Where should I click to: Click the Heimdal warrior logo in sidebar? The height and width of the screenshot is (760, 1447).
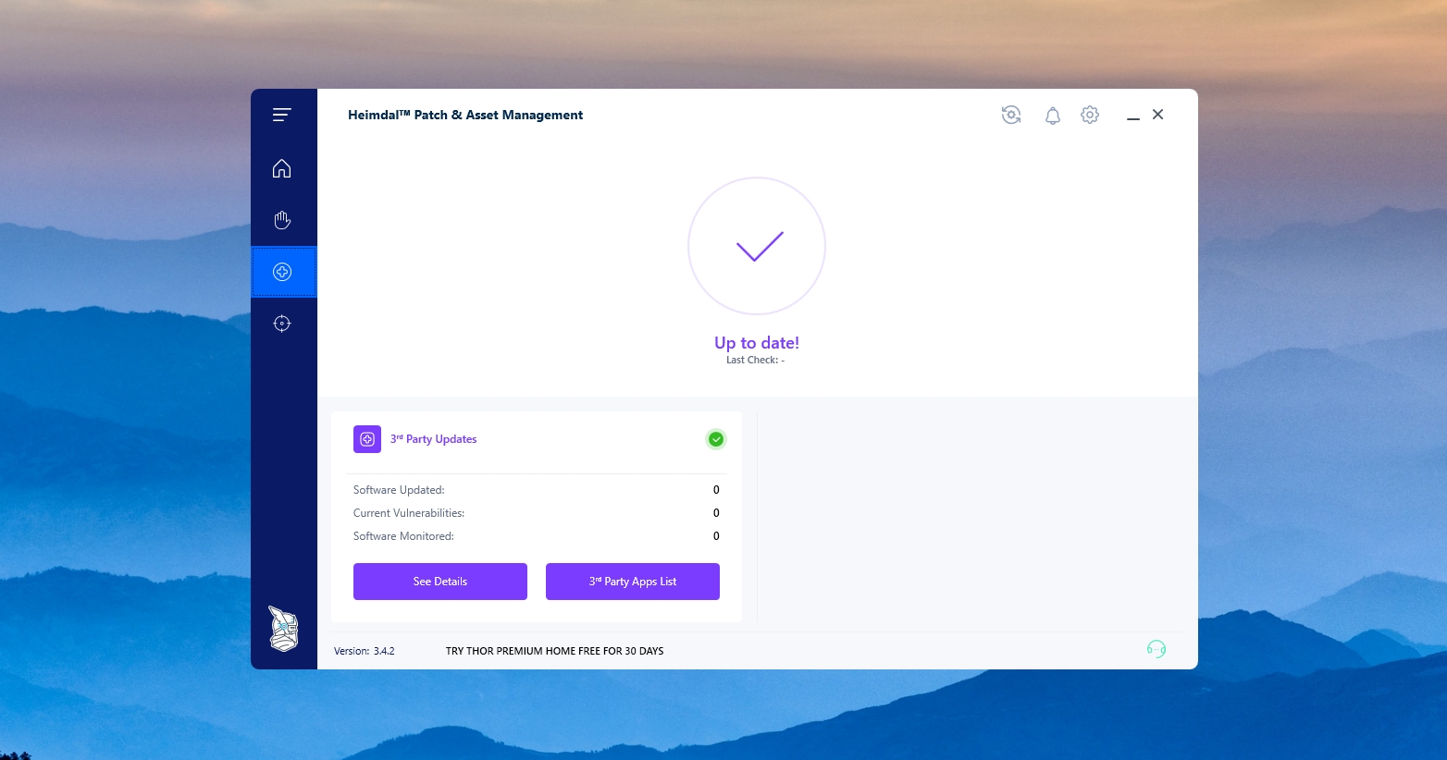(x=283, y=629)
